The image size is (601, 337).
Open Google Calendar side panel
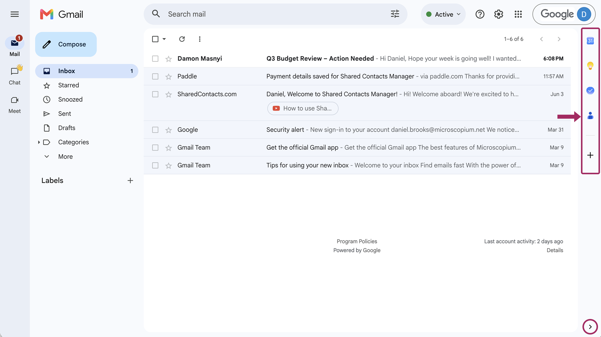point(590,41)
